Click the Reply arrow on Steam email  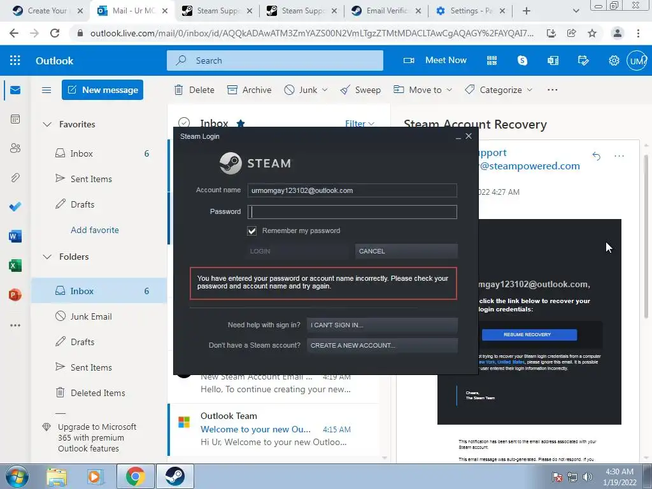coord(596,156)
